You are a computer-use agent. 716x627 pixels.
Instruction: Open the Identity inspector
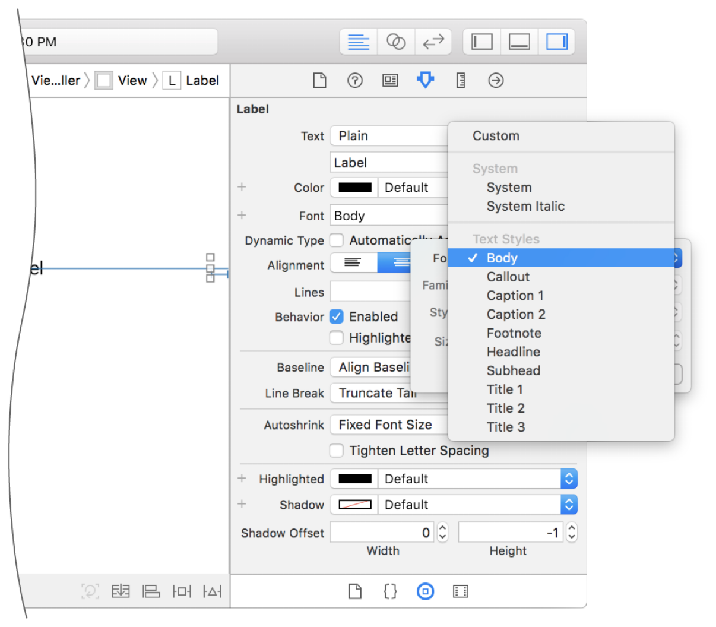pyautogui.click(x=390, y=80)
